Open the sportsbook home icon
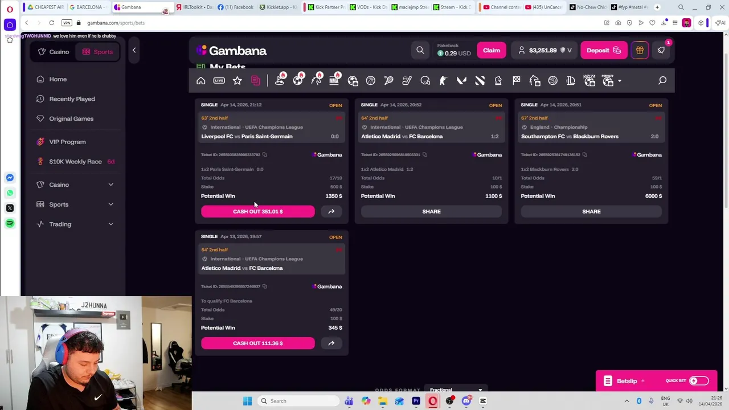729x410 pixels. 201,81
